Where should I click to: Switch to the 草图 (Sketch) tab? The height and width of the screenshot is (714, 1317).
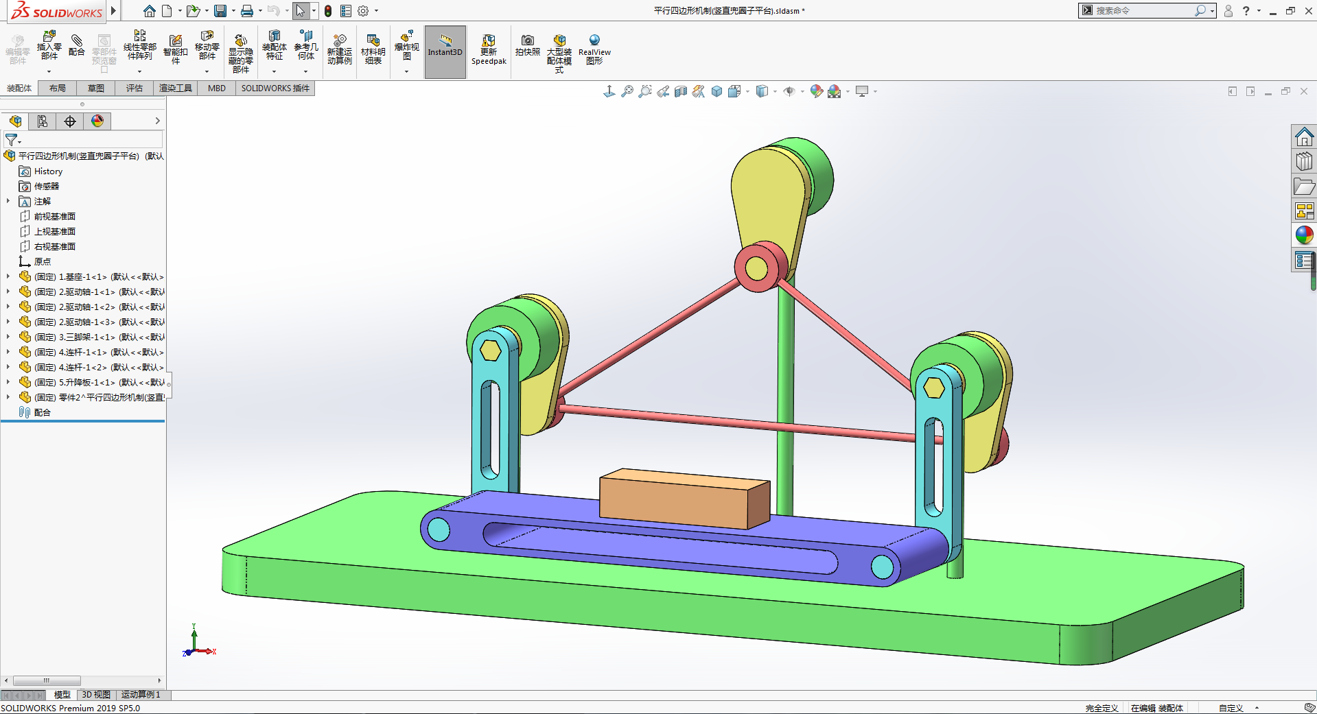(x=96, y=88)
